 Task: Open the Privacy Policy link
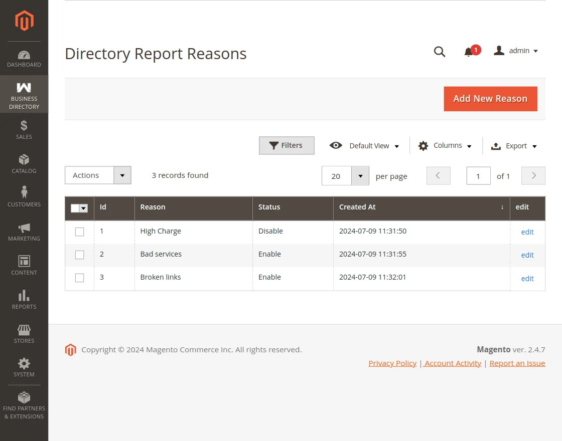coord(392,363)
